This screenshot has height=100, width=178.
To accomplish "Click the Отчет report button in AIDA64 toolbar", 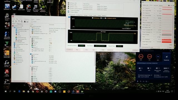I will coord(34,22).
